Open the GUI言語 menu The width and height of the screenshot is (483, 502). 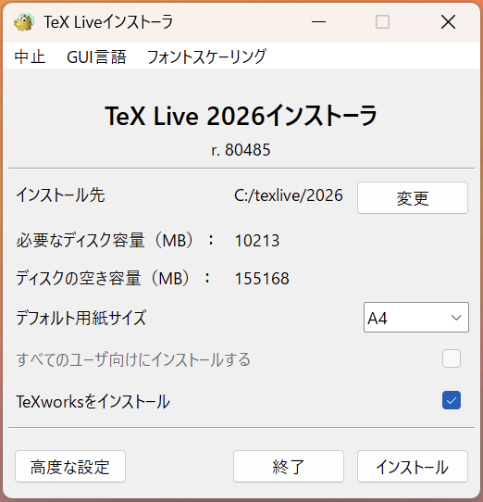coord(96,57)
